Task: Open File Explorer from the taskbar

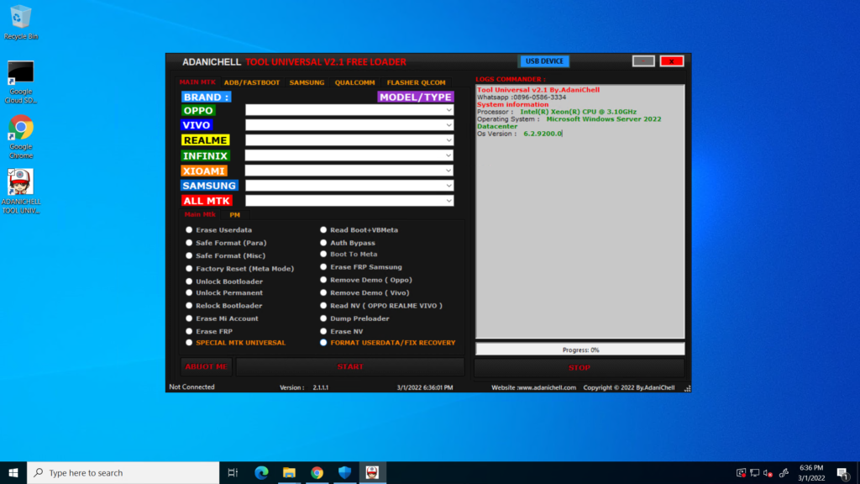Action: pos(289,472)
